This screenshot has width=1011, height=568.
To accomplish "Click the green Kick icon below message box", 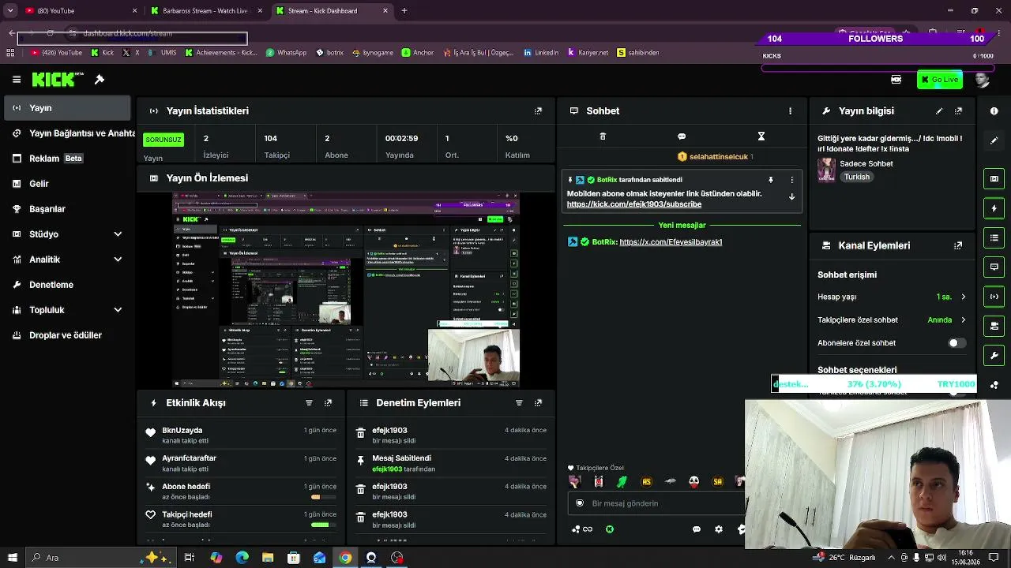I will (x=610, y=529).
